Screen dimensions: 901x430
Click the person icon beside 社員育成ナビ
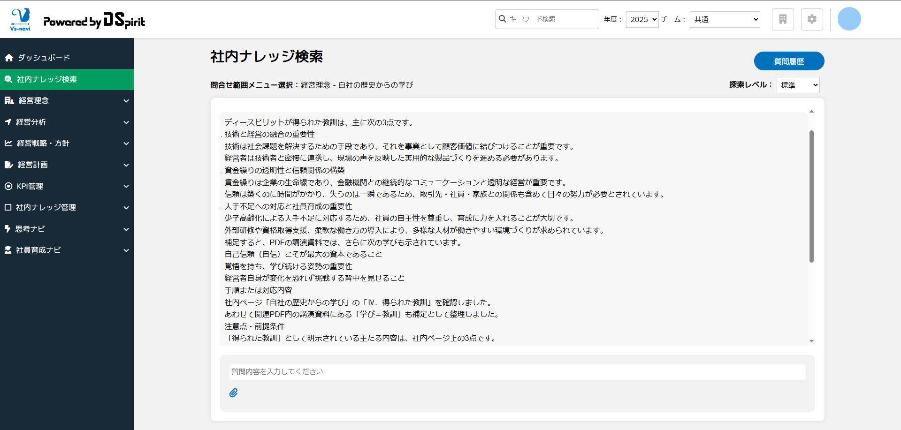tap(8, 250)
